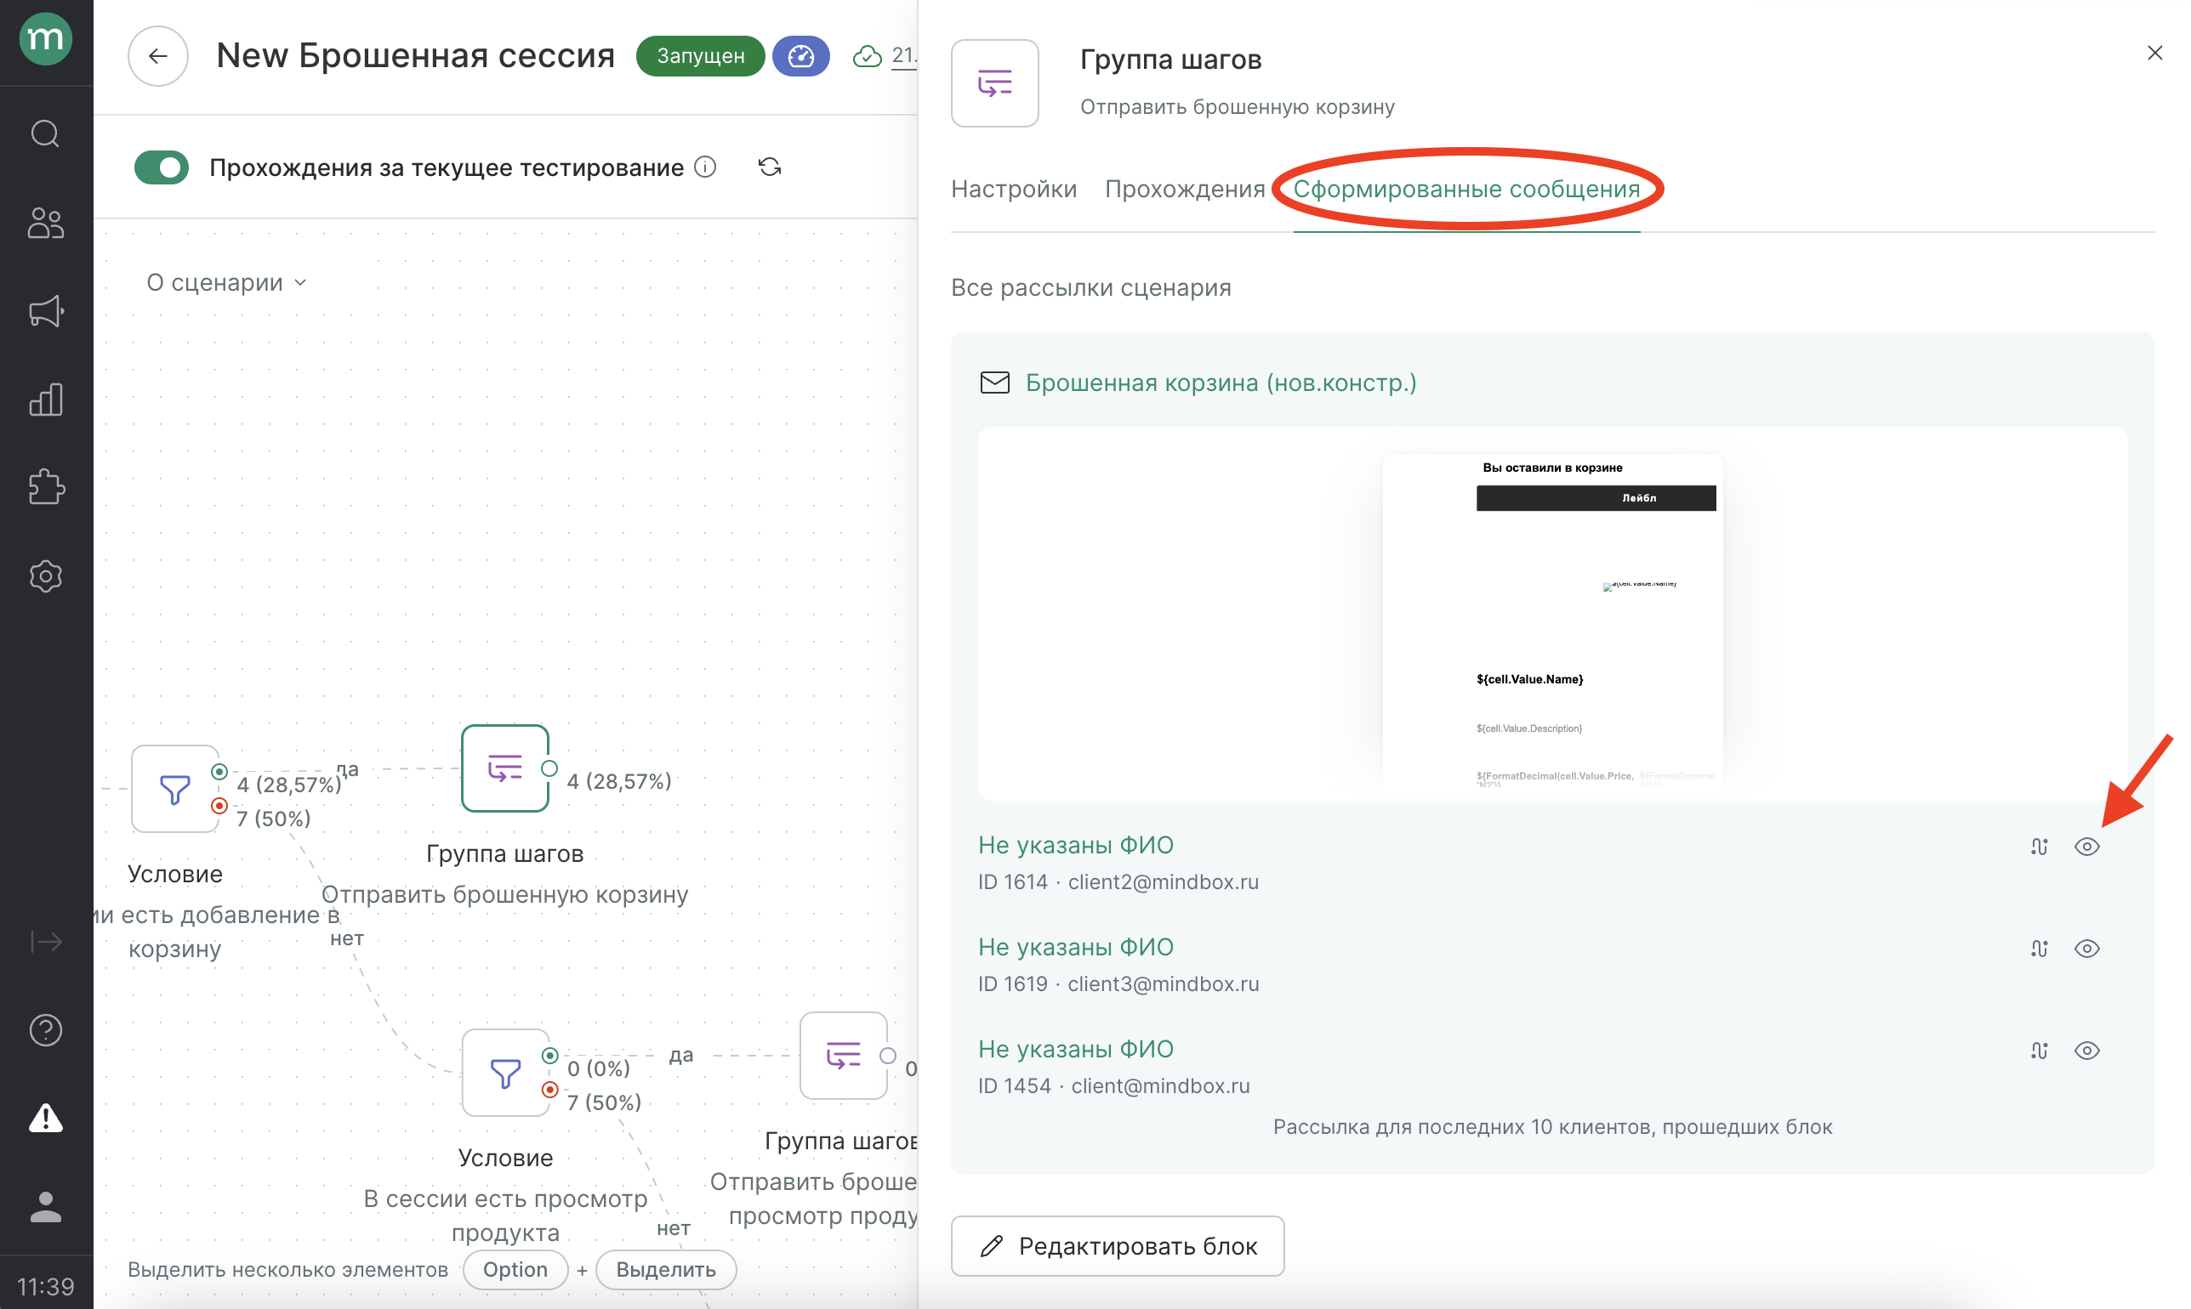The height and width of the screenshot is (1309, 2191).
Task: Click the send icon next to client3@mindbox.ru
Action: click(2038, 948)
